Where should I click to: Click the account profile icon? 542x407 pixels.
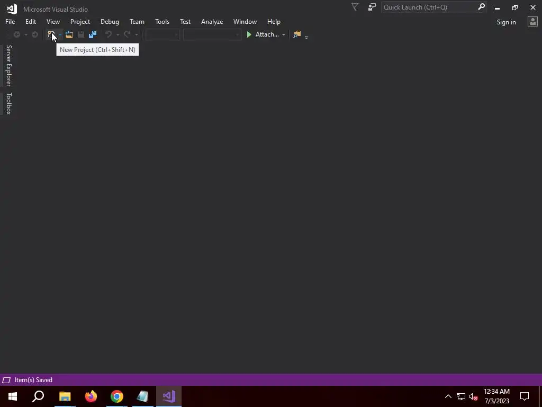coord(532,22)
